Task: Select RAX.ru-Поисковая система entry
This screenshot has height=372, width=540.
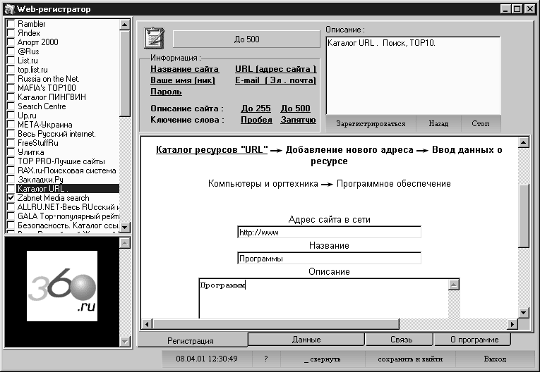Action: pyautogui.click(x=67, y=170)
